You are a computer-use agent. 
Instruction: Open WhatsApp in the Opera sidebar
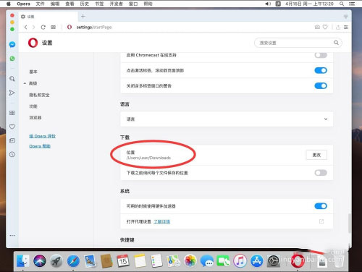click(12, 59)
